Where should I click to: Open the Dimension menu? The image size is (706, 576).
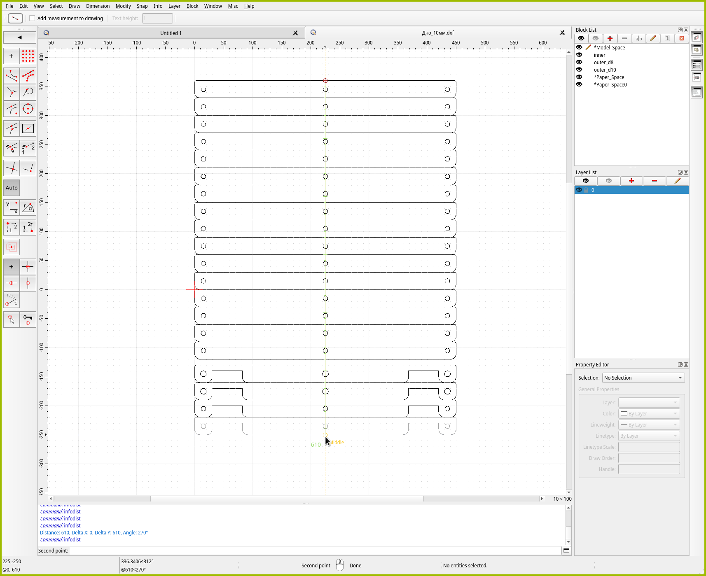pyautogui.click(x=98, y=6)
